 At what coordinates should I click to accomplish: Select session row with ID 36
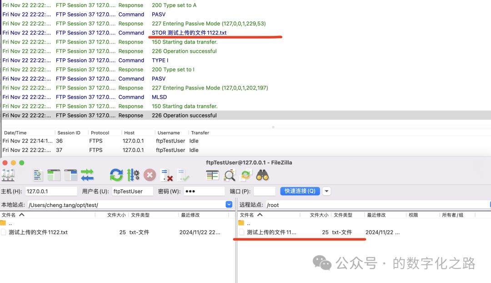pyautogui.click(x=246, y=141)
